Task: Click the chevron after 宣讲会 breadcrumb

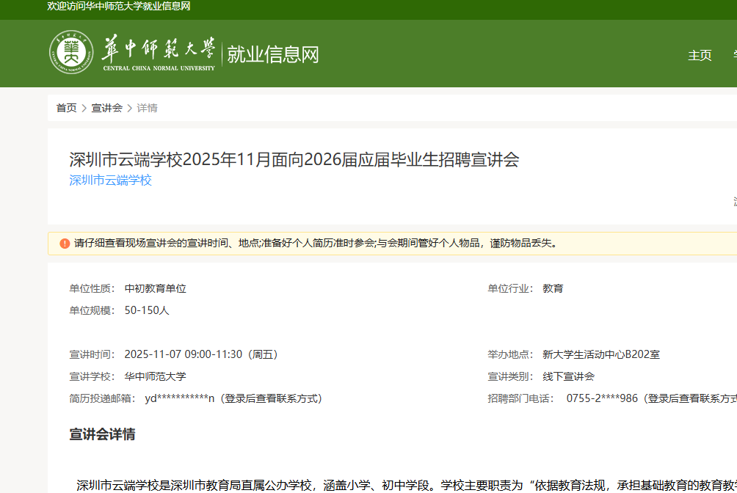Action: pyautogui.click(x=130, y=109)
